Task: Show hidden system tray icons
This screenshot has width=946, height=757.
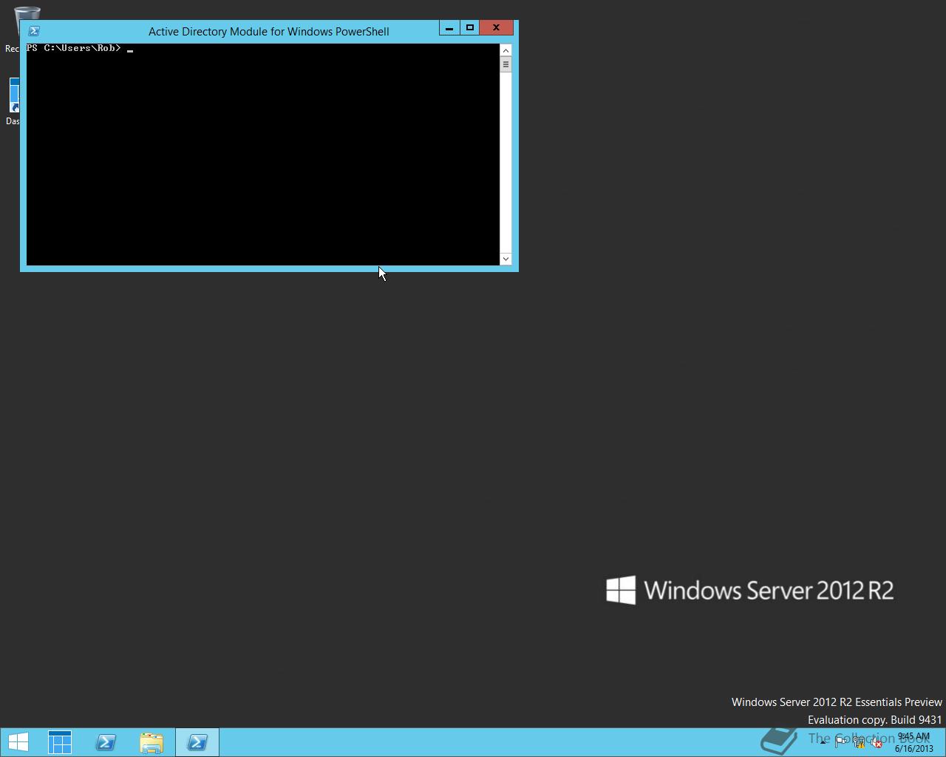Action: (823, 743)
